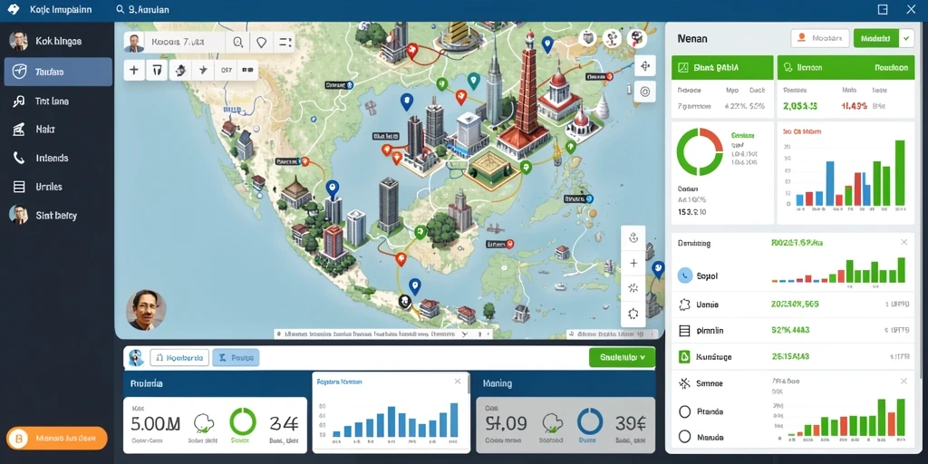Click the user photo avatar on the map
This screenshot has width=928, height=464.
[146, 310]
